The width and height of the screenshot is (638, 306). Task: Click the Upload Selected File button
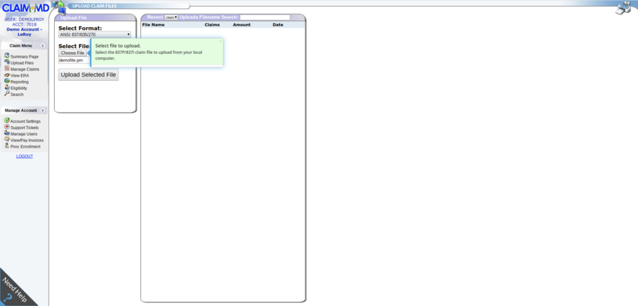pyautogui.click(x=88, y=75)
